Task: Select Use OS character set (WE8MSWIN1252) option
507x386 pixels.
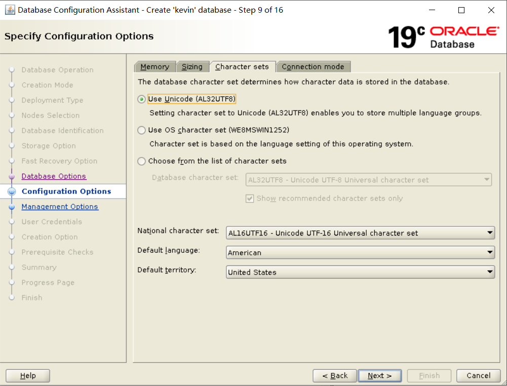Action: pos(141,130)
